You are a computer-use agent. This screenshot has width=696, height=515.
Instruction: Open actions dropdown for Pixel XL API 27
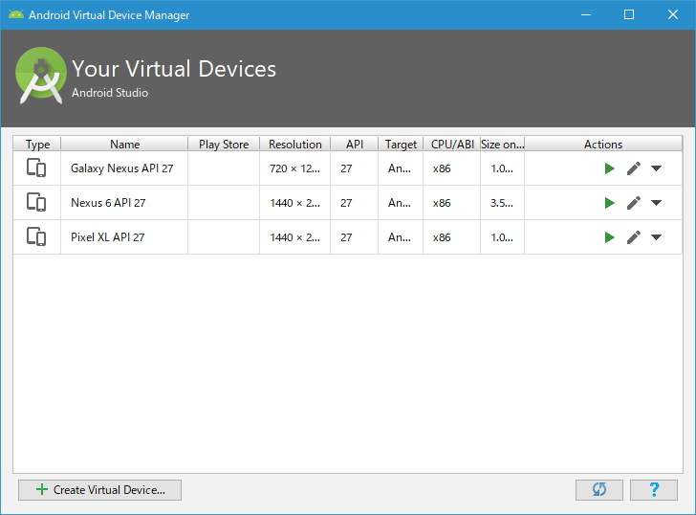656,237
